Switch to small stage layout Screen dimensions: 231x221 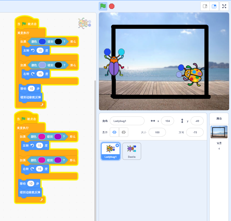pyautogui.click(x=205, y=6)
